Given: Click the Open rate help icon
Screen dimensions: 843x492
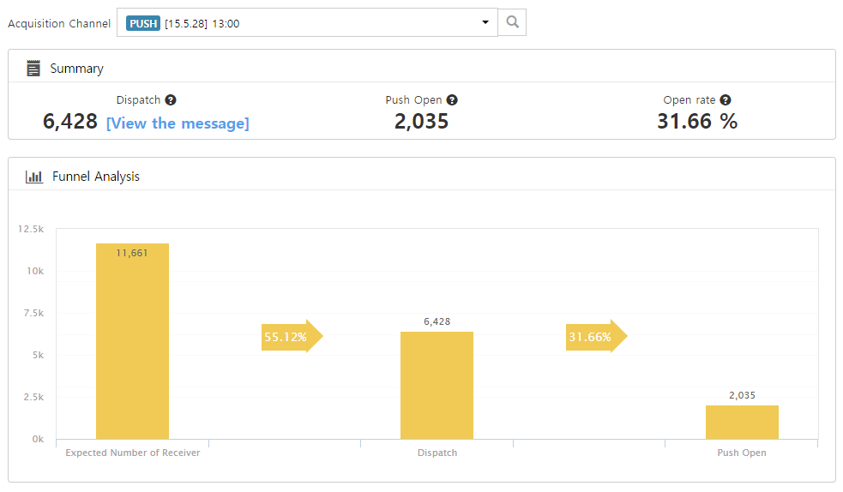Looking at the screenshot, I should click(x=726, y=100).
